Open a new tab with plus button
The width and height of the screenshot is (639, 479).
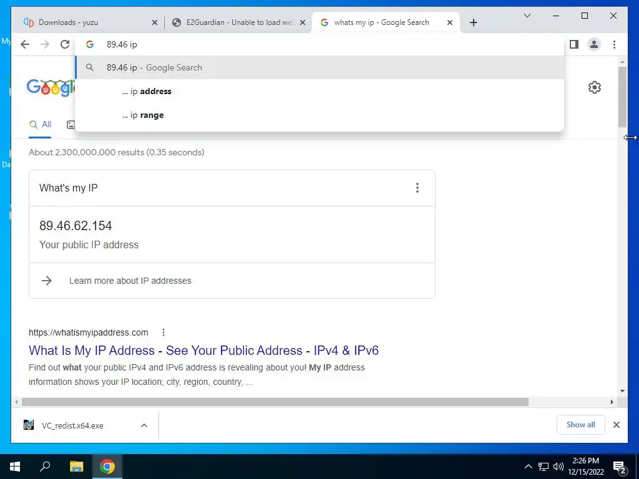pos(473,22)
